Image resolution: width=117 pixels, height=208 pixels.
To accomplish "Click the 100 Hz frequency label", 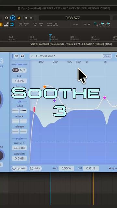I will click(x=41, y=62).
